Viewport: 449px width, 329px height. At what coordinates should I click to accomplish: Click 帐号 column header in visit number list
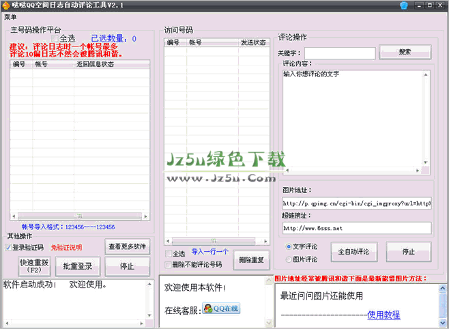[212, 43]
